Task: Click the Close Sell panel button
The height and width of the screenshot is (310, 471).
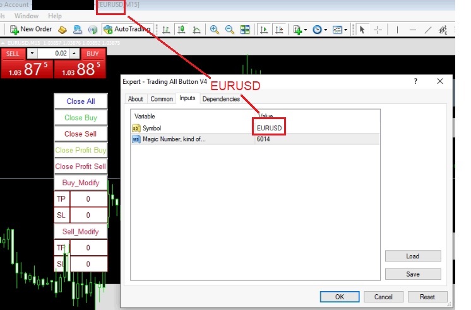Action: 81,134
